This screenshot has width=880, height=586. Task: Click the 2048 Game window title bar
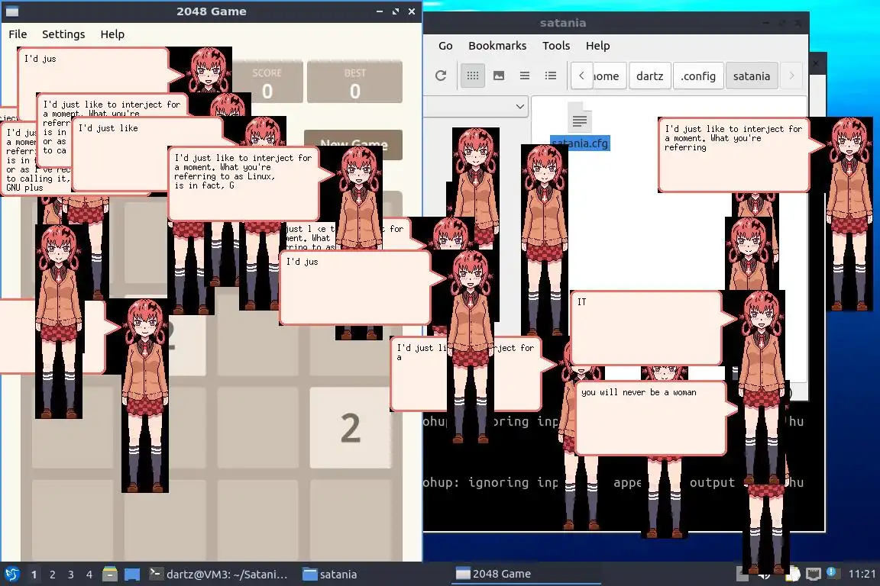[211, 11]
